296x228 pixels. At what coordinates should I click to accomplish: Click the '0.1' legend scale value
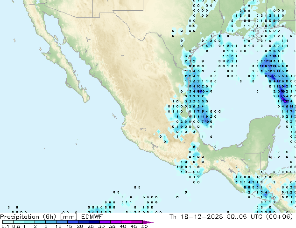tap(5, 226)
